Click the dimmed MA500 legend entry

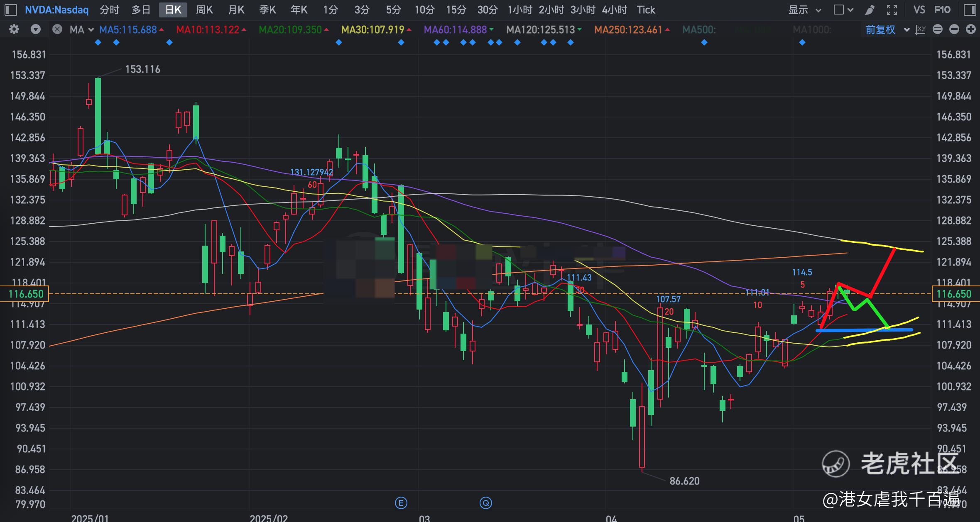click(699, 30)
